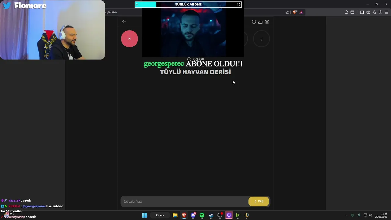Open Brave Rewards triangle icon

pyautogui.click(x=301, y=12)
